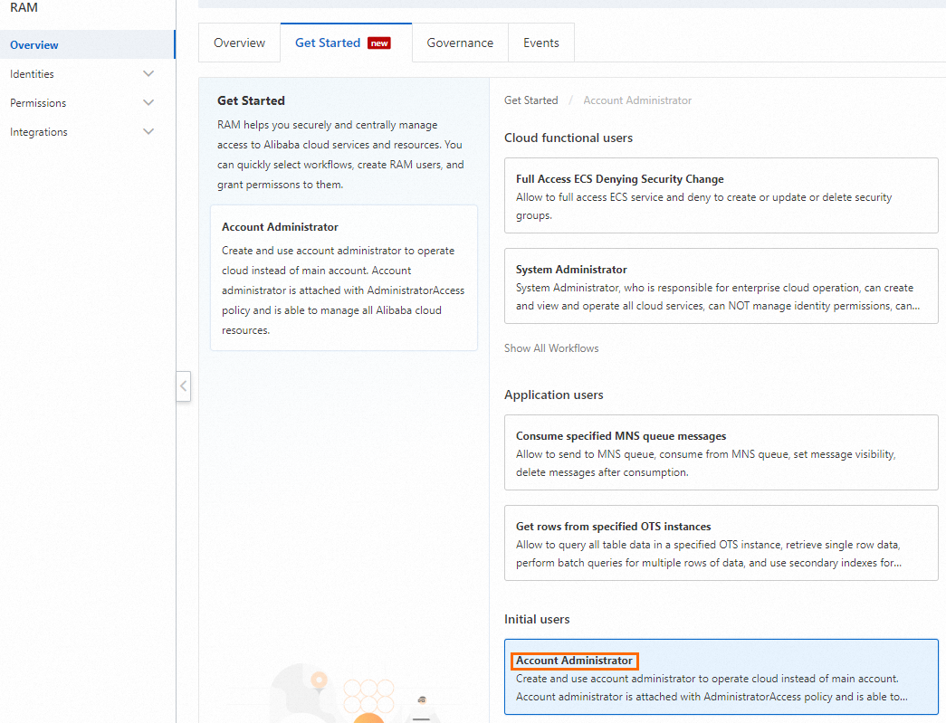Click the red new badge on the Get Started tab

379,43
